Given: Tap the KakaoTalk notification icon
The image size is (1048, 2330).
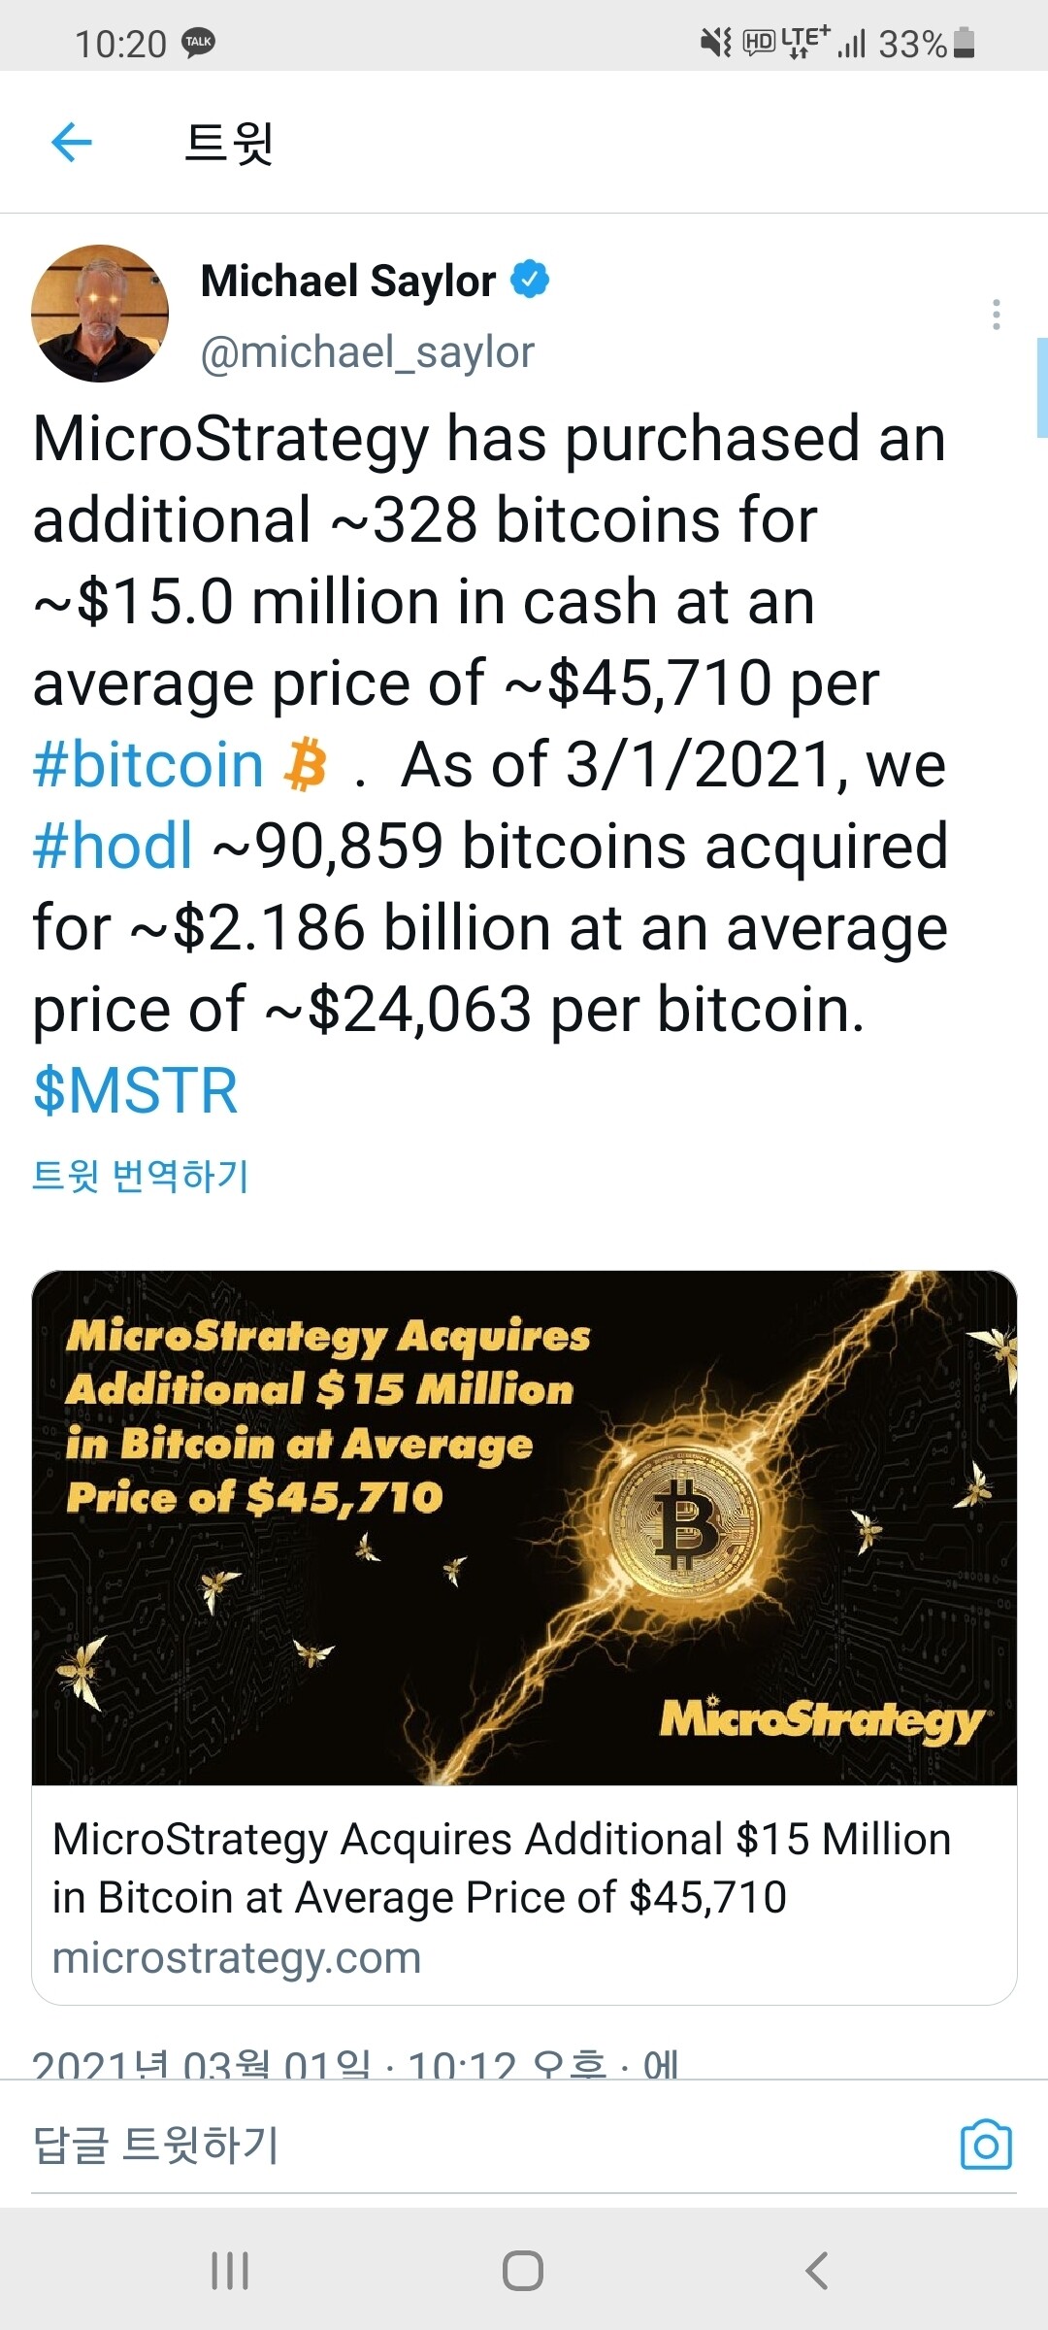Looking at the screenshot, I should (x=199, y=42).
